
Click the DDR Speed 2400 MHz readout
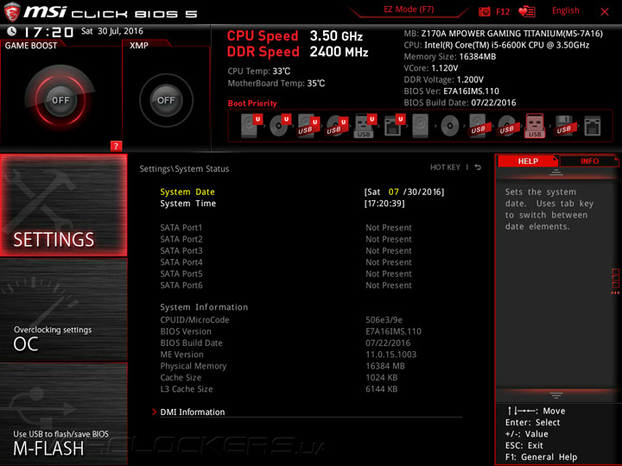(297, 52)
